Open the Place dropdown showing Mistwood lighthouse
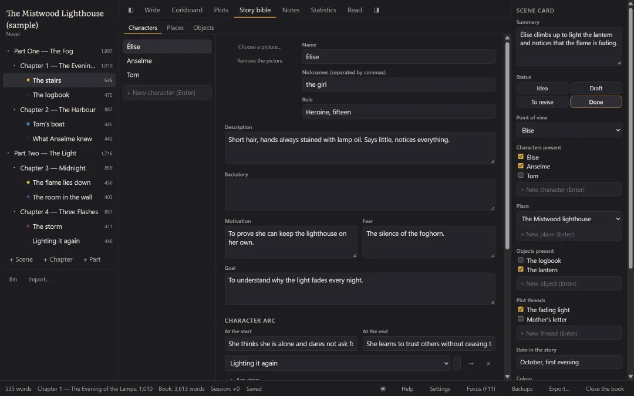Screen dimensions: 634x396 click(x=569, y=219)
